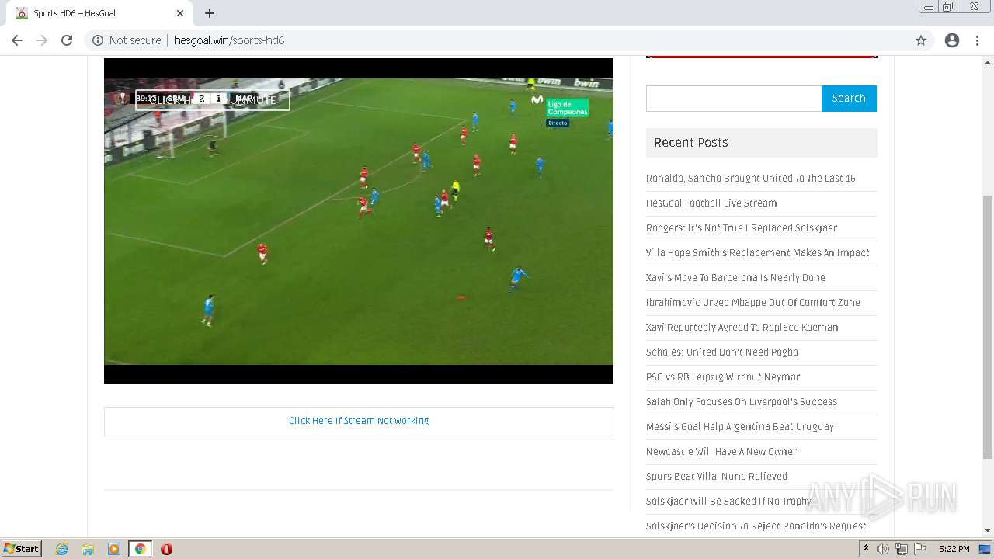Open Click Here If Stream Not Working link

(x=359, y=421)
